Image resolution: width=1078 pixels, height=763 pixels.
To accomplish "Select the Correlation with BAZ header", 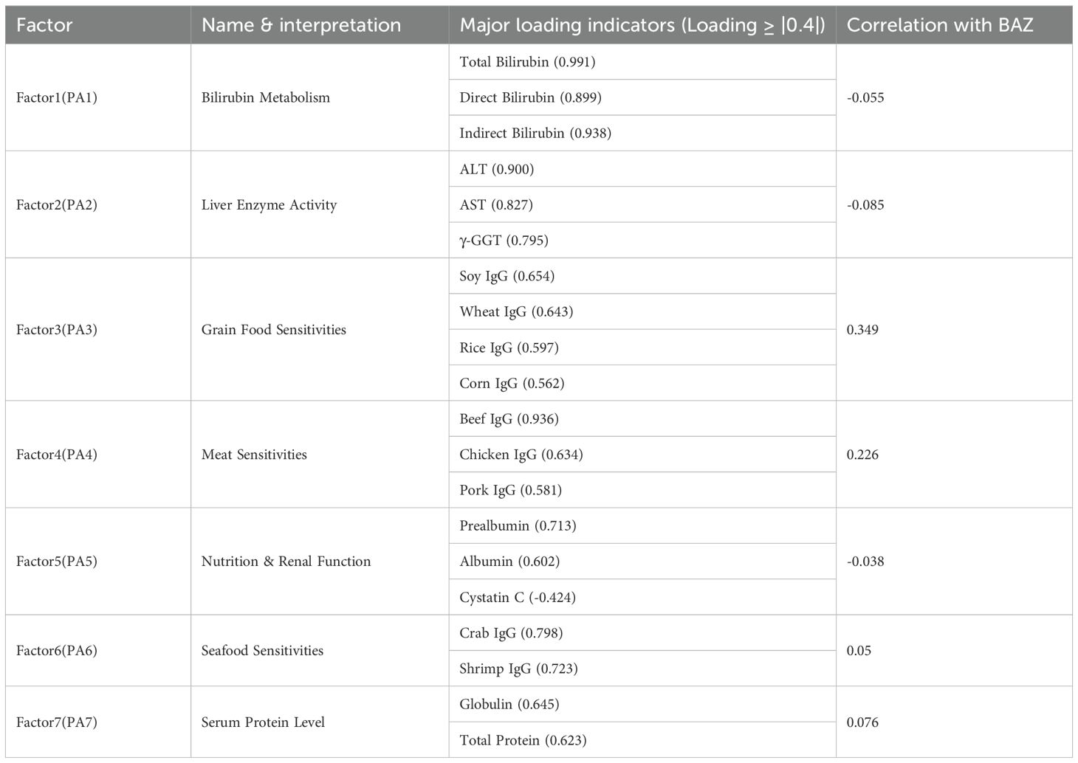I will [939, 25].
